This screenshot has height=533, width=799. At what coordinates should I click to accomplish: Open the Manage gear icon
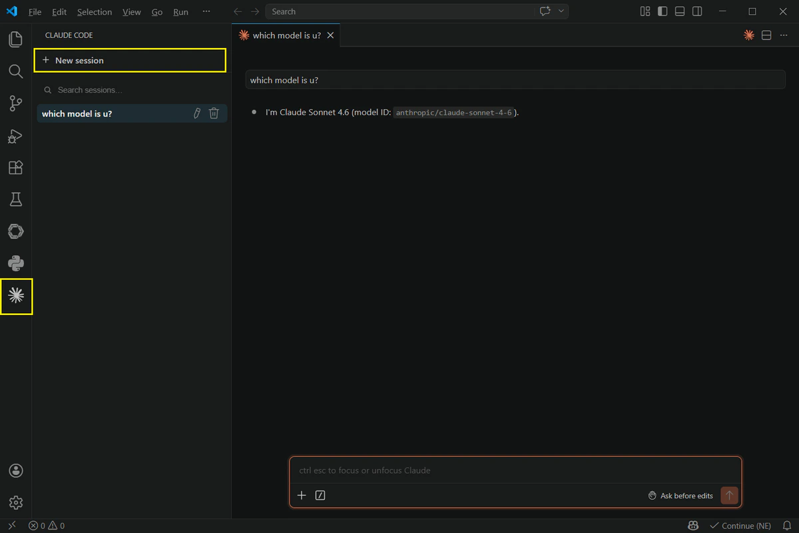(16, 502)
